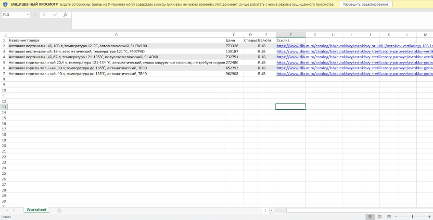Select the Worksheet tab
433x220 pixels.
(x=37, y=210)
